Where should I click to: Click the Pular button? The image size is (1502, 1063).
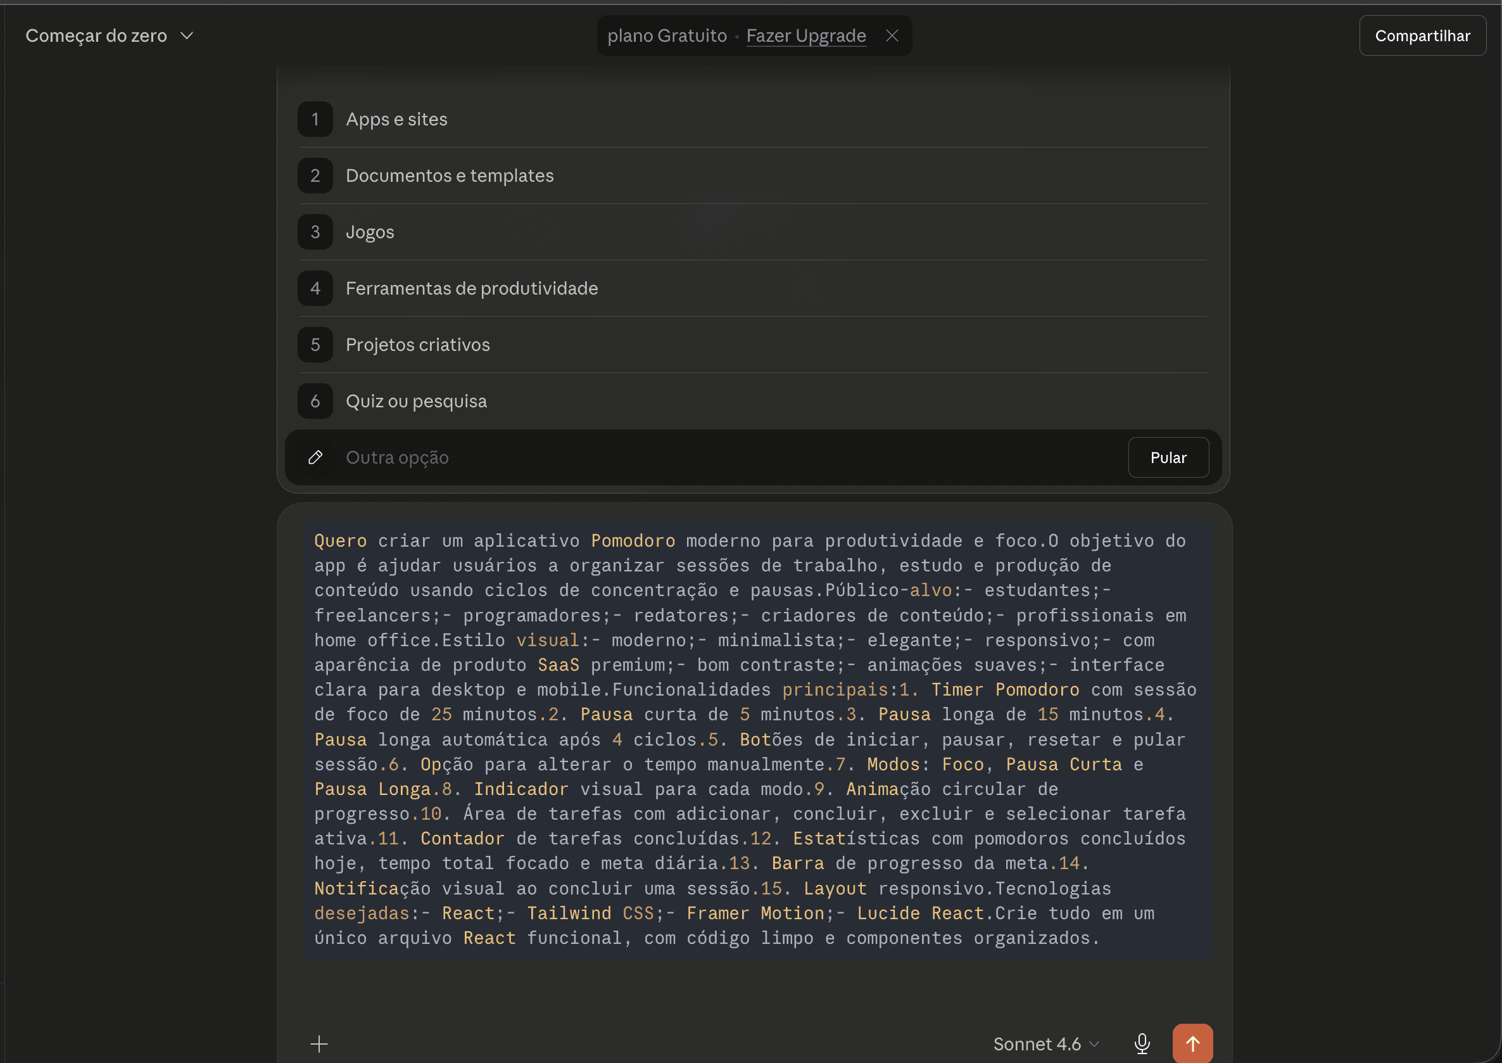click(x=1168, y=457)
